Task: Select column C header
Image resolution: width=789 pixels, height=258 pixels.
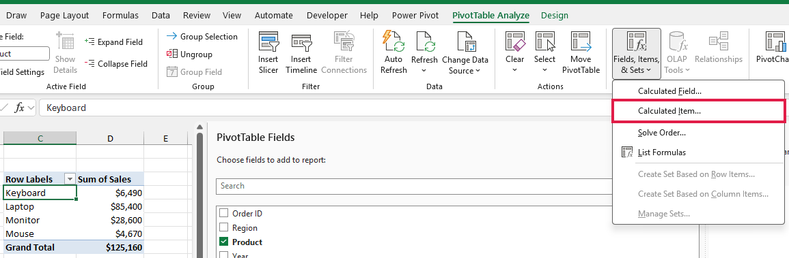Action: click(x=40, y=138)
